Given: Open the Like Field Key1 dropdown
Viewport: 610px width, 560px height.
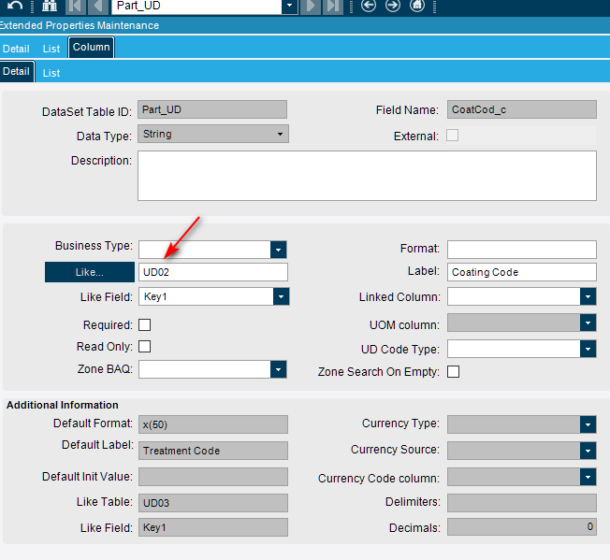Looking at the screenshot, I should 281,296.
